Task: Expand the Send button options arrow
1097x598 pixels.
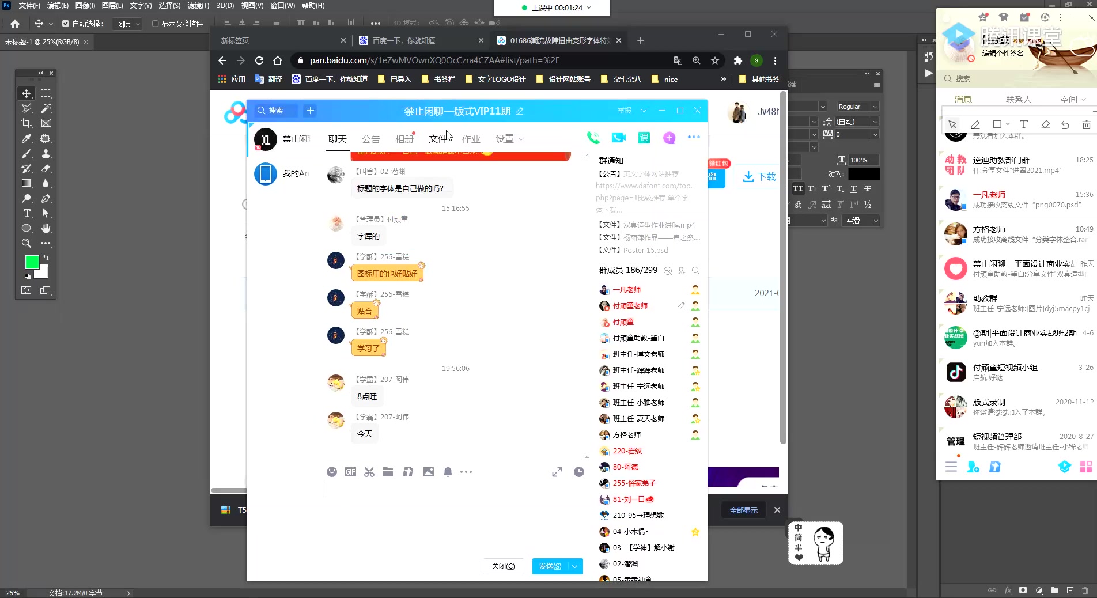Action: pos(575,566)
